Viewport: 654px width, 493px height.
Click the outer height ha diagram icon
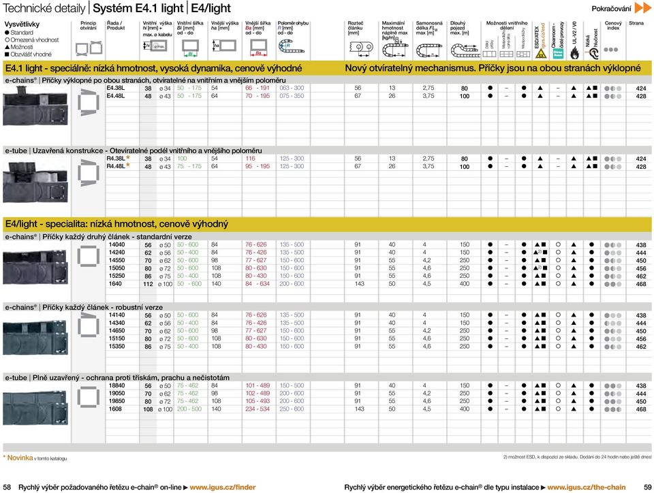224,45
